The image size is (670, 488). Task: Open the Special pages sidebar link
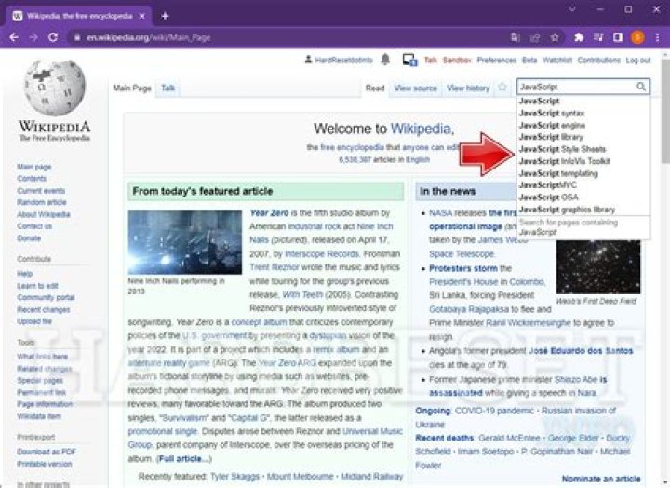[40, 380]
